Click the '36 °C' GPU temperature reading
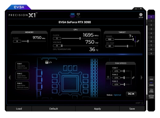 point(94,49)
